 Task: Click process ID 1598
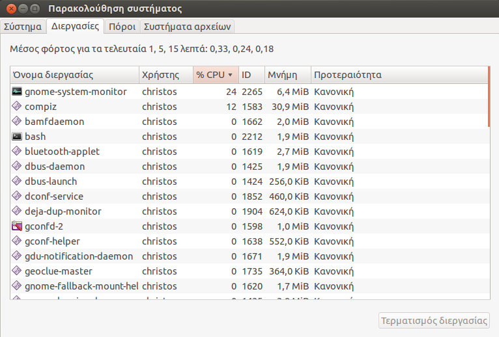[252, 226]
